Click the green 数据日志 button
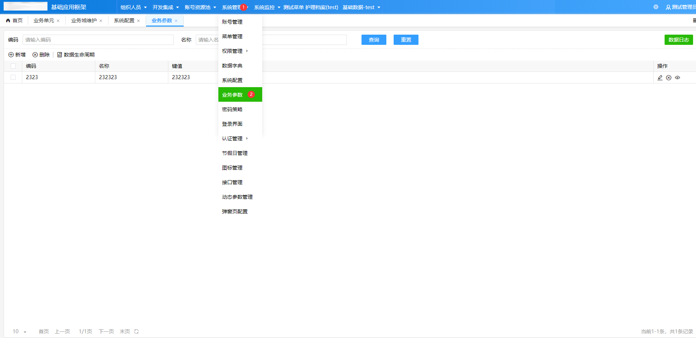 click(x=678, y=40)
